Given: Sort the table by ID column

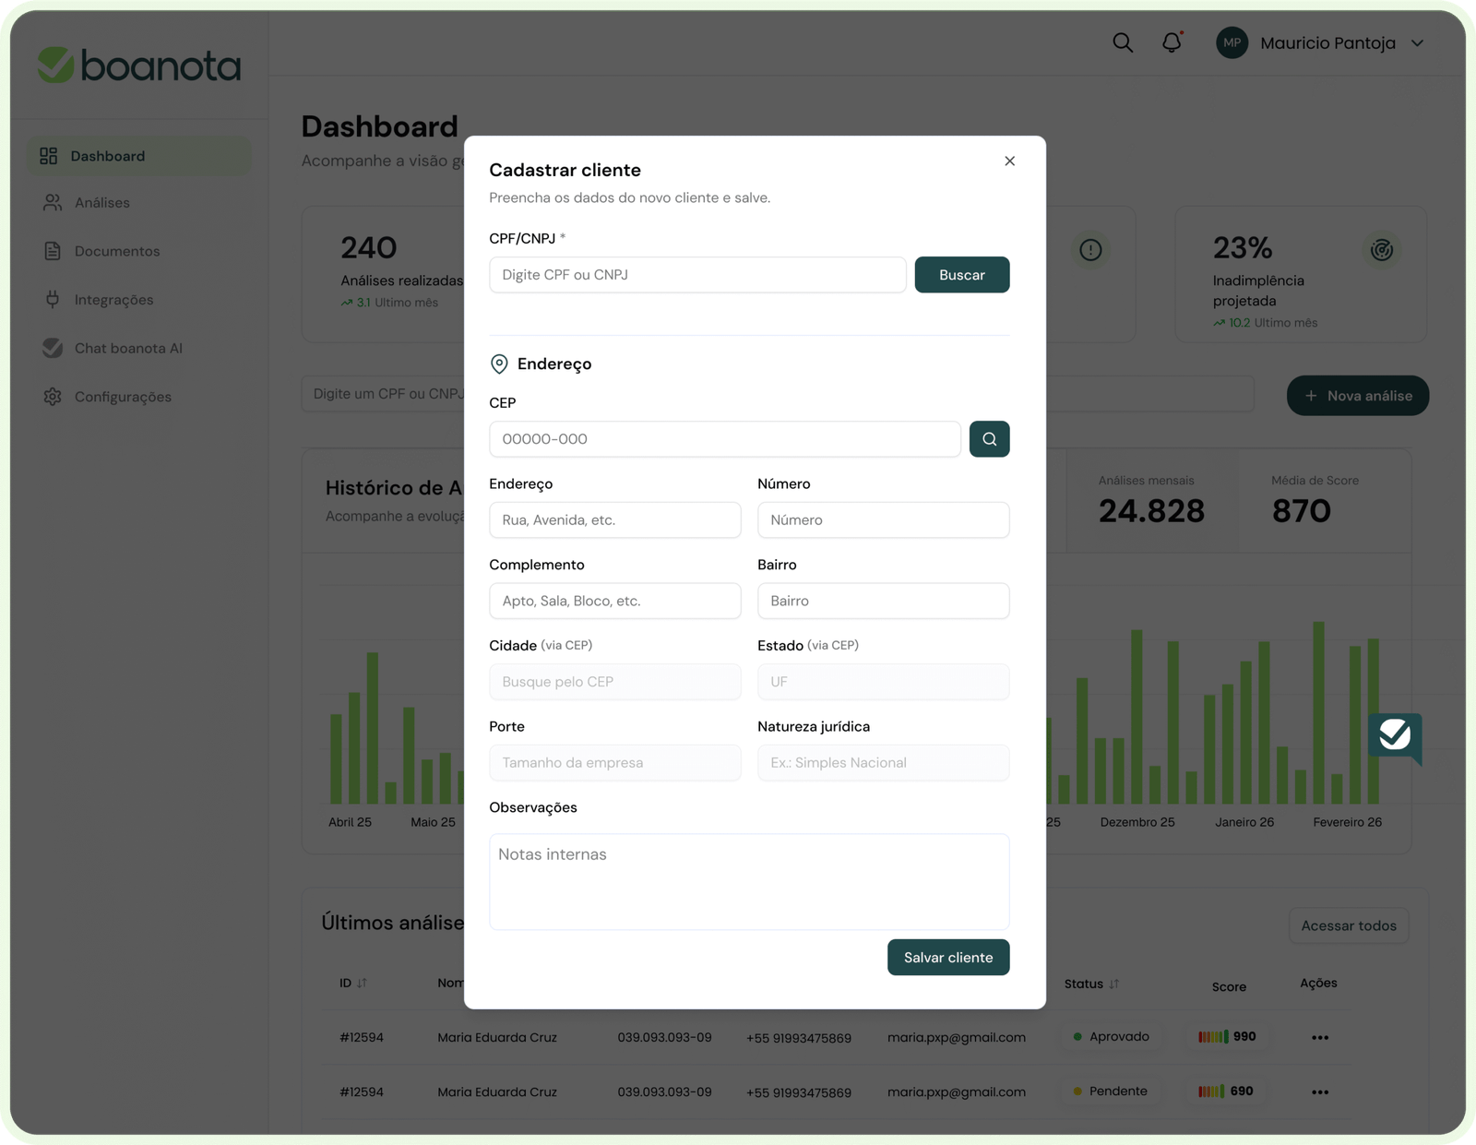Looking at the screenshot, I should [x=362, y=984].
